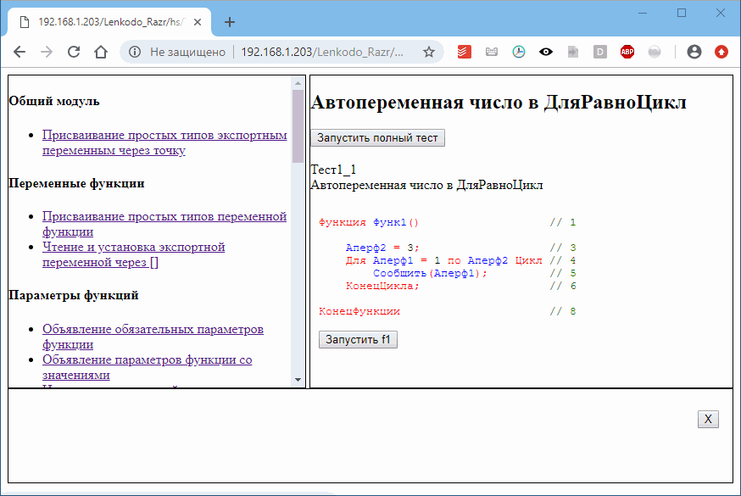Maximize the browser window
This screenshot has height=496, width=741.
[x=682, y=13]
